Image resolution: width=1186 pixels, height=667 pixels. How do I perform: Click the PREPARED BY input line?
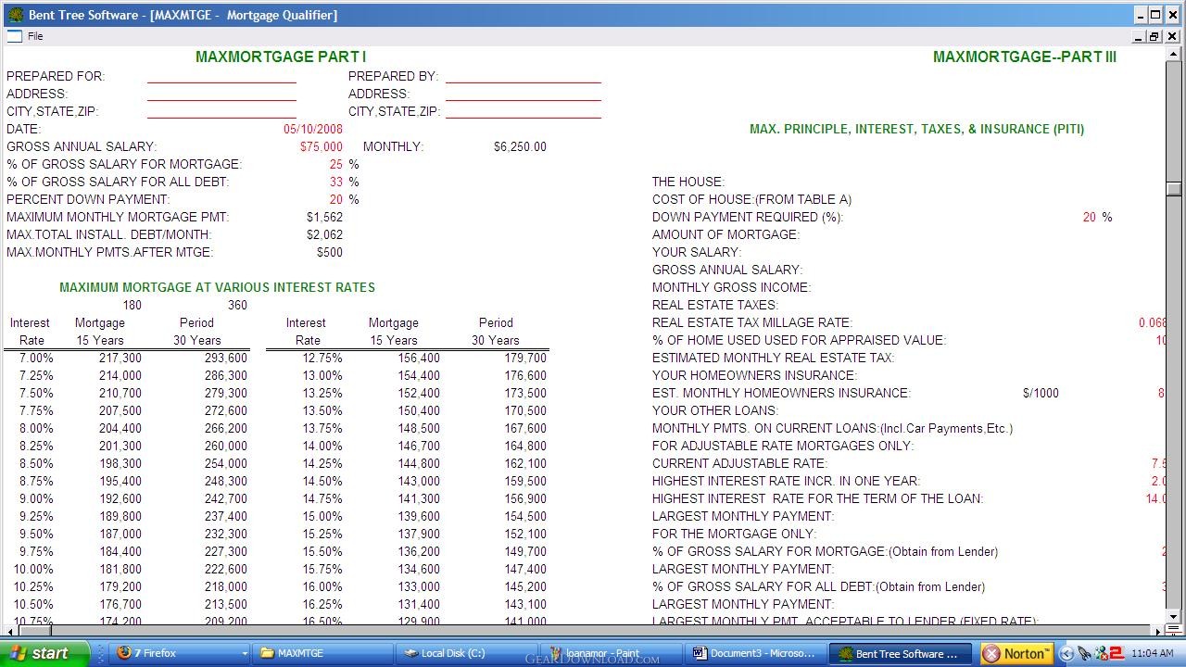coord(523,76)
